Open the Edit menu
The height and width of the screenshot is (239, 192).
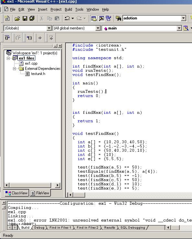(21, 9)
